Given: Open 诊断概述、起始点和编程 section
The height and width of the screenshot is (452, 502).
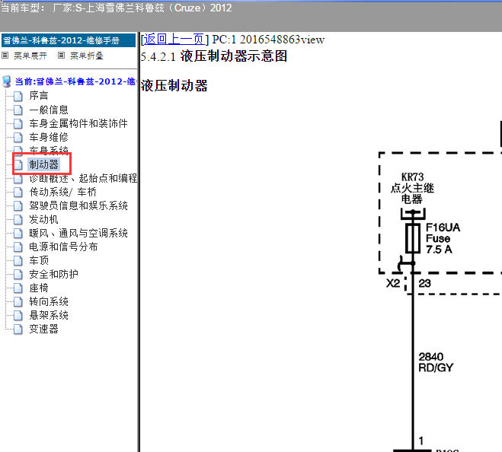Looking at the screenshot, I should (83, 178).
